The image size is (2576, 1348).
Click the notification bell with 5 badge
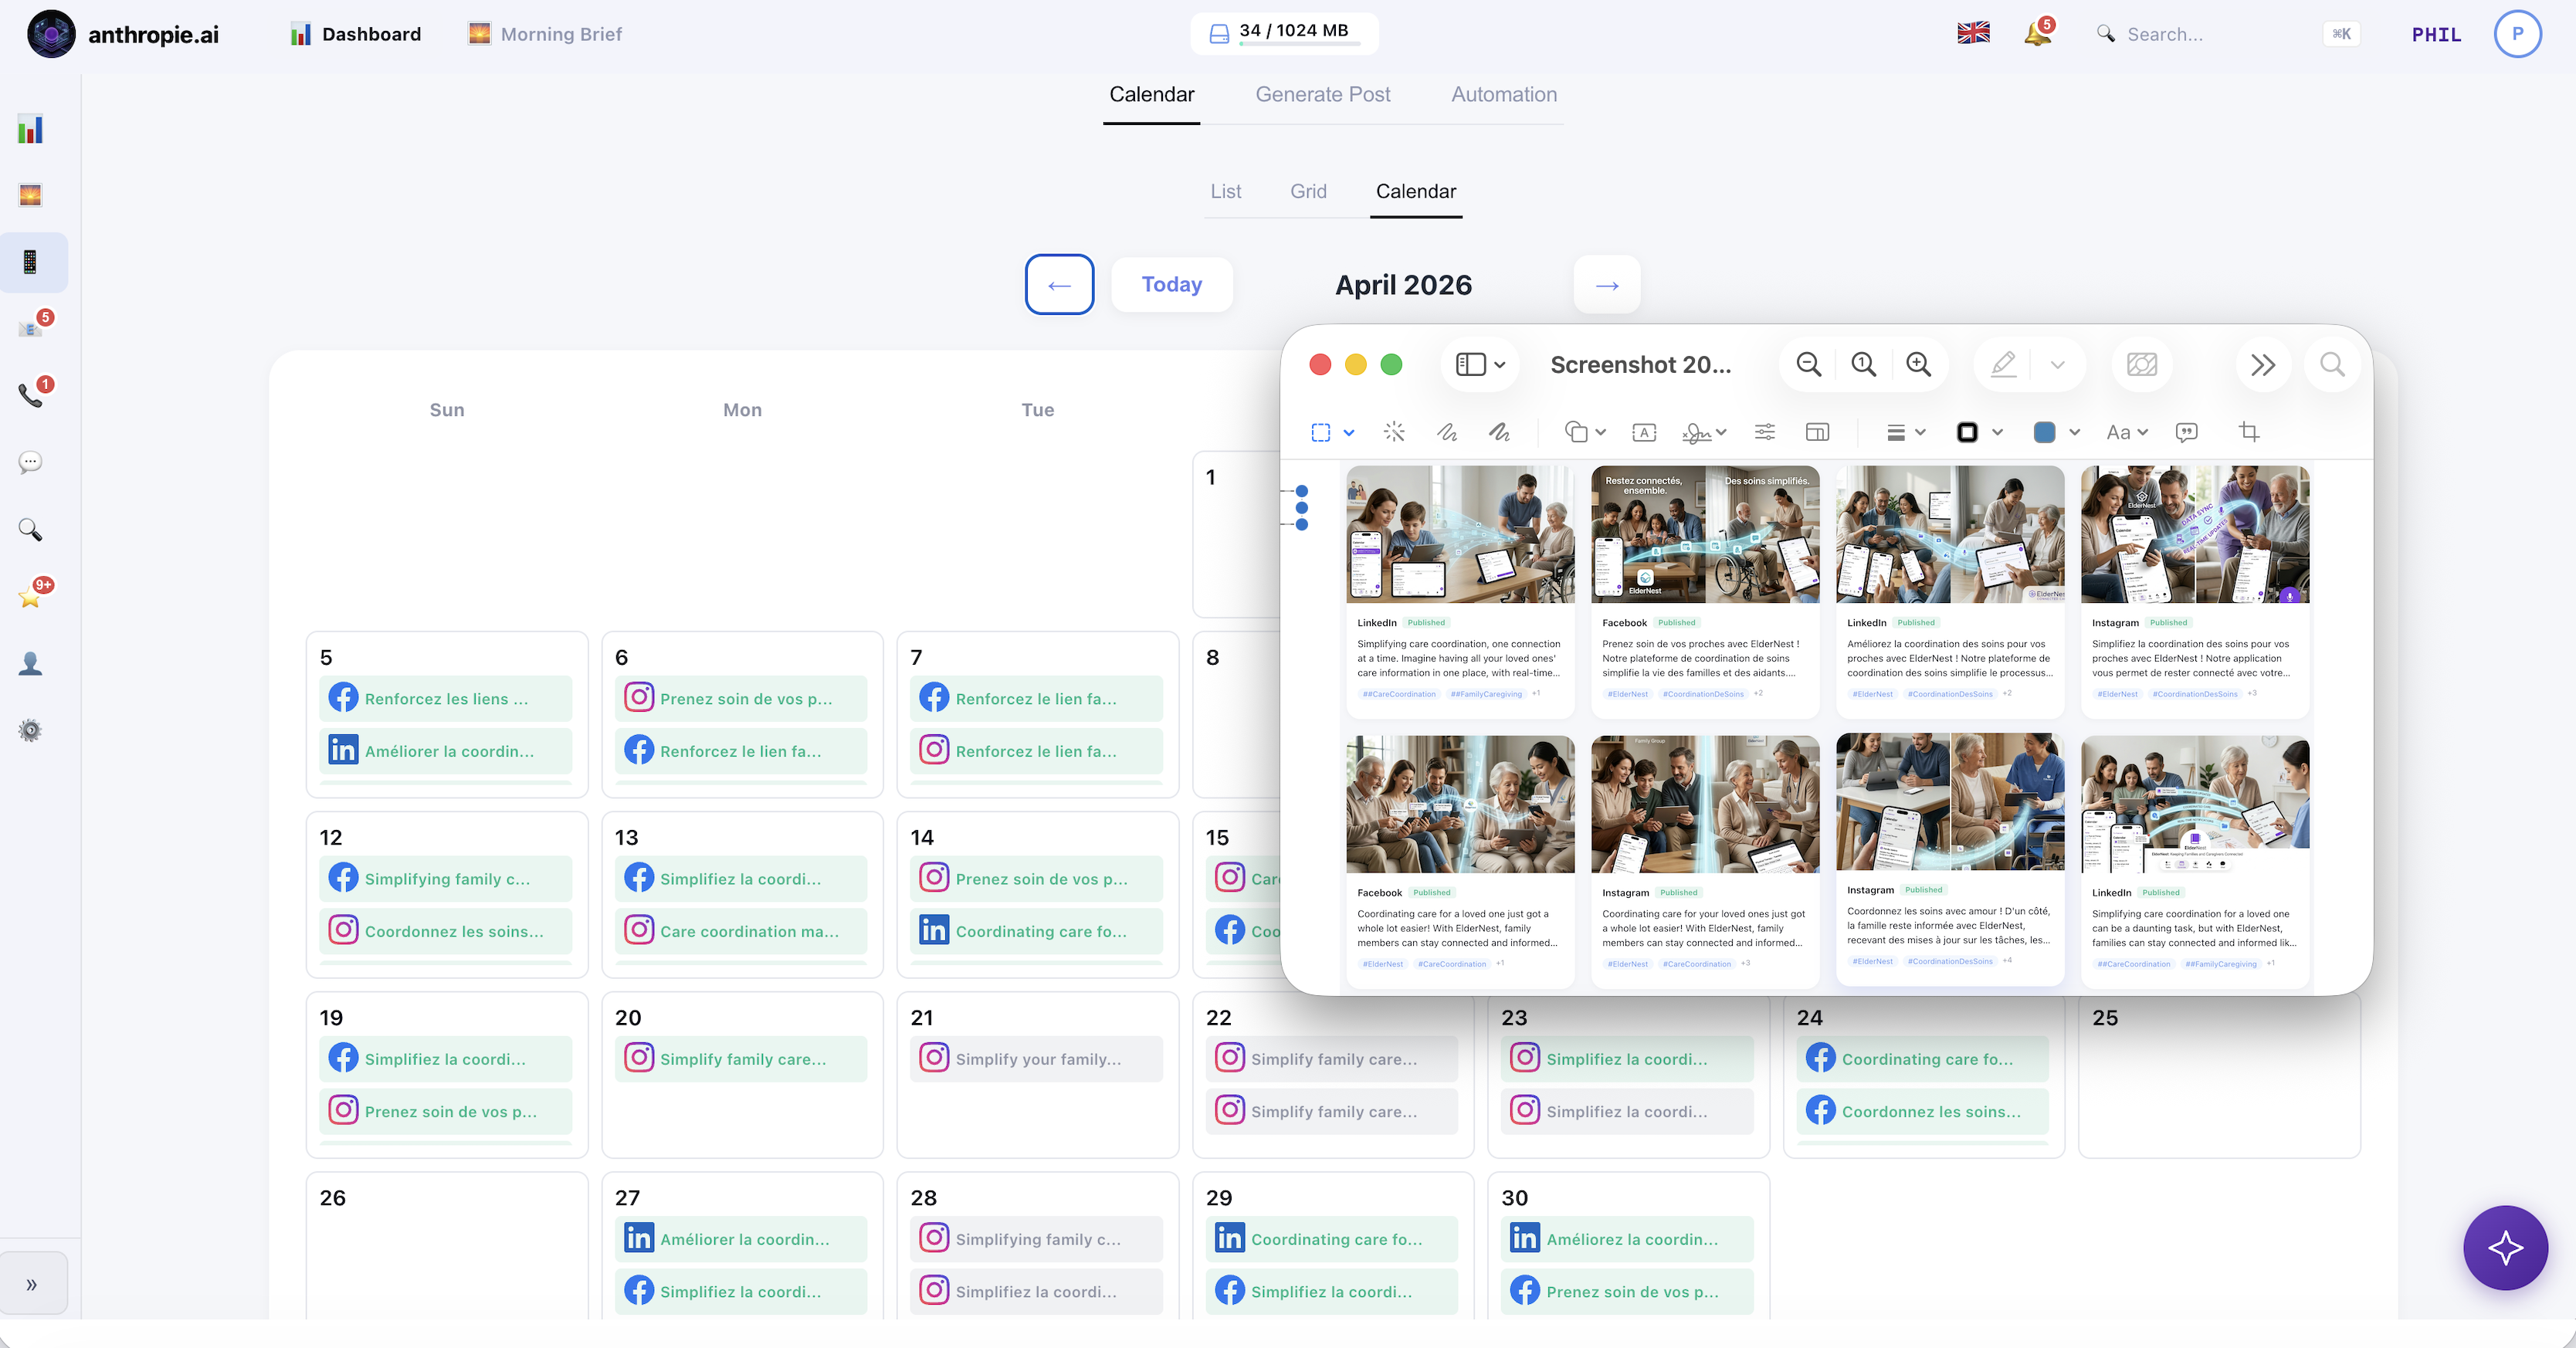coord(2038,33)
